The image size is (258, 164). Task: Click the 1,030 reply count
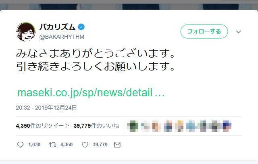pos(34,145)
